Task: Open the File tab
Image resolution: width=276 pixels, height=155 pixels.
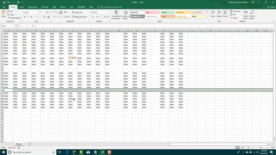Action: 4,7
